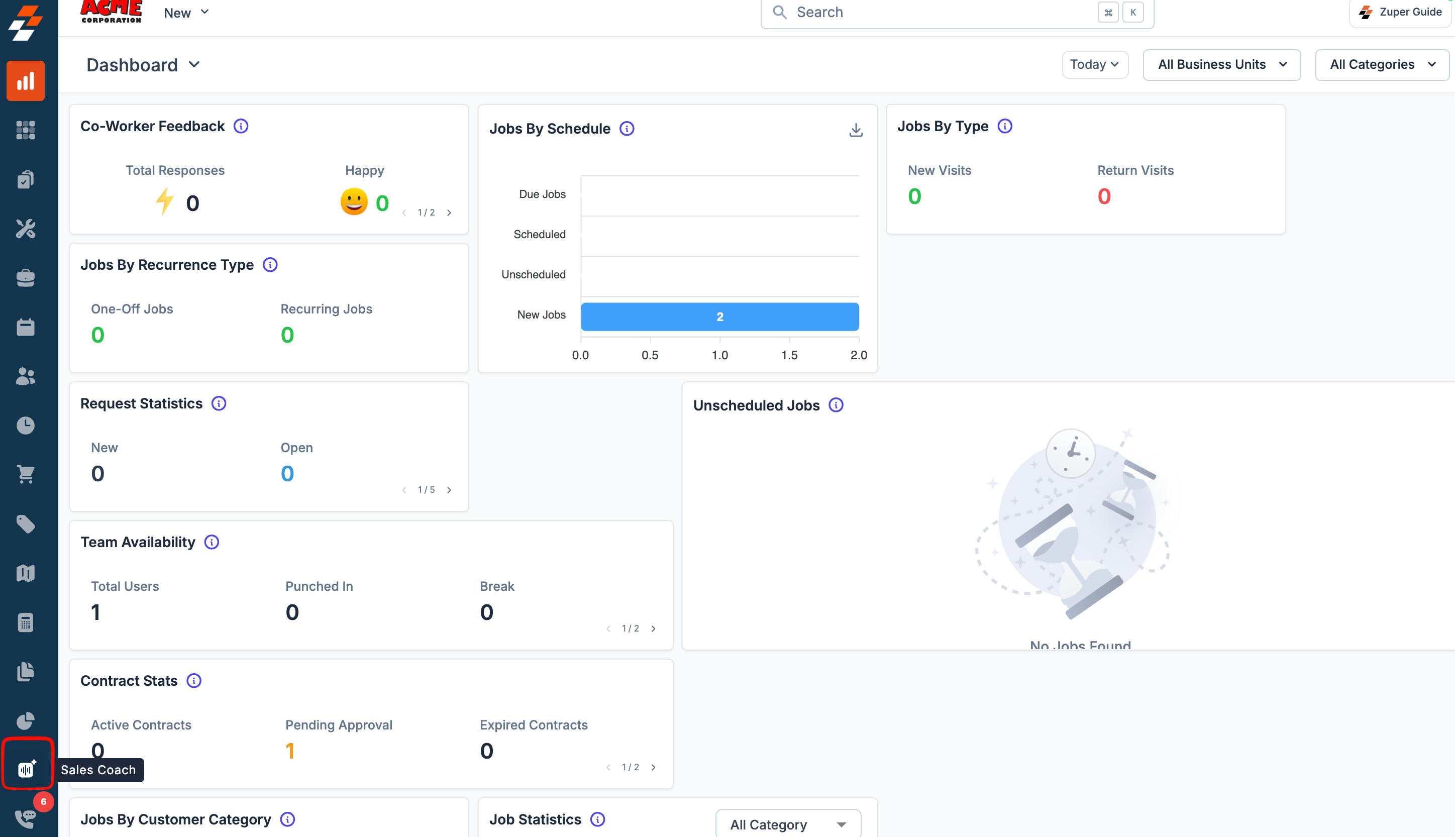The width and height of the screenshot is (1455, 837).
Task: Open the clipboard checklist sidebar icon
Action: (x=25, y=179)
